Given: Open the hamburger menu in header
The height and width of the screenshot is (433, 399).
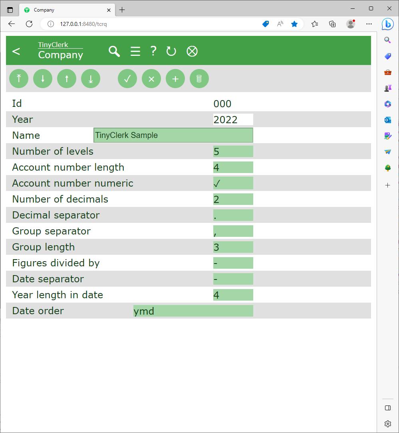Looking at the screenshot, I should [x=135, y=51].
